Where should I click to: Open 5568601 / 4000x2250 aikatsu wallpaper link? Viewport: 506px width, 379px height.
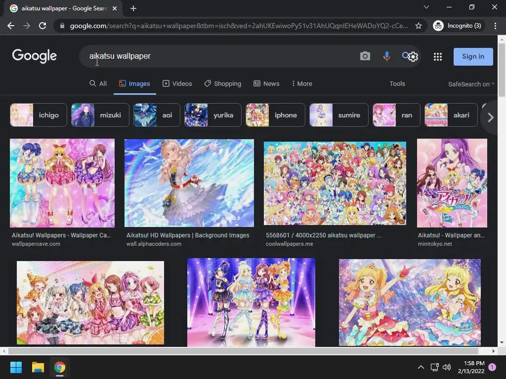[x=324, y=235]
